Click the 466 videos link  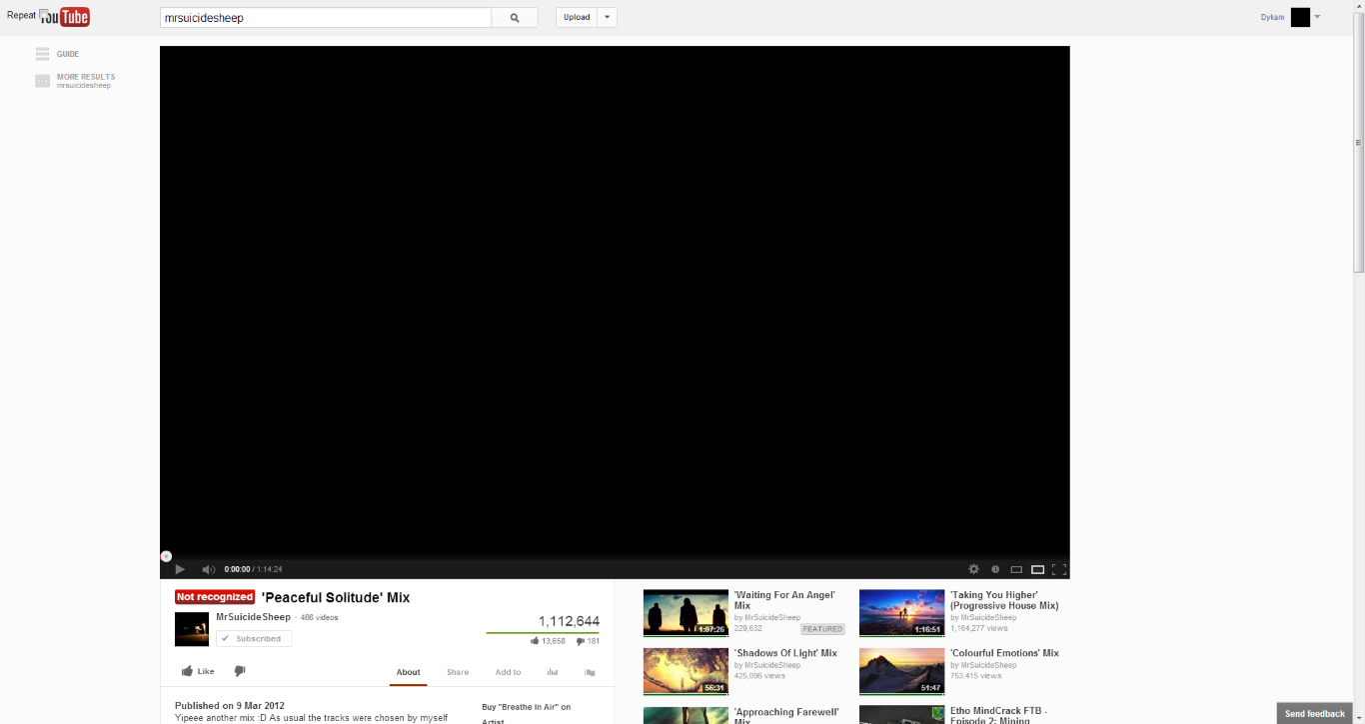320,617
